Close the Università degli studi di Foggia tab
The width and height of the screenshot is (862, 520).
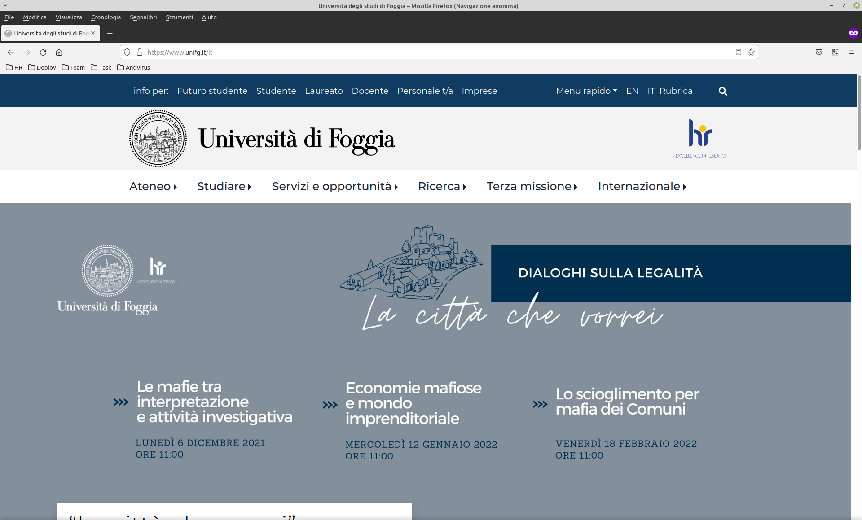[93, 34]
